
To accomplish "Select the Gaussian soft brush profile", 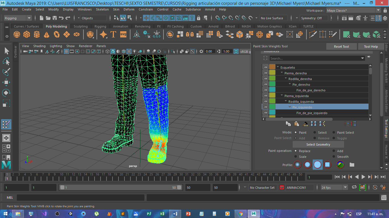I will pyautogui.click(x=298, y=165).
